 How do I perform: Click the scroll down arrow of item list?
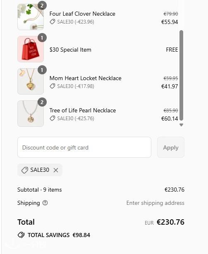pos(182,125)
